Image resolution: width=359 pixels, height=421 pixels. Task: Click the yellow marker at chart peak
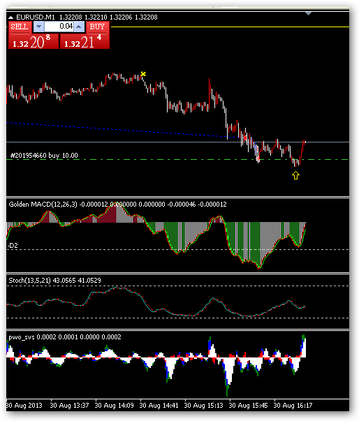tap(143, 73)
